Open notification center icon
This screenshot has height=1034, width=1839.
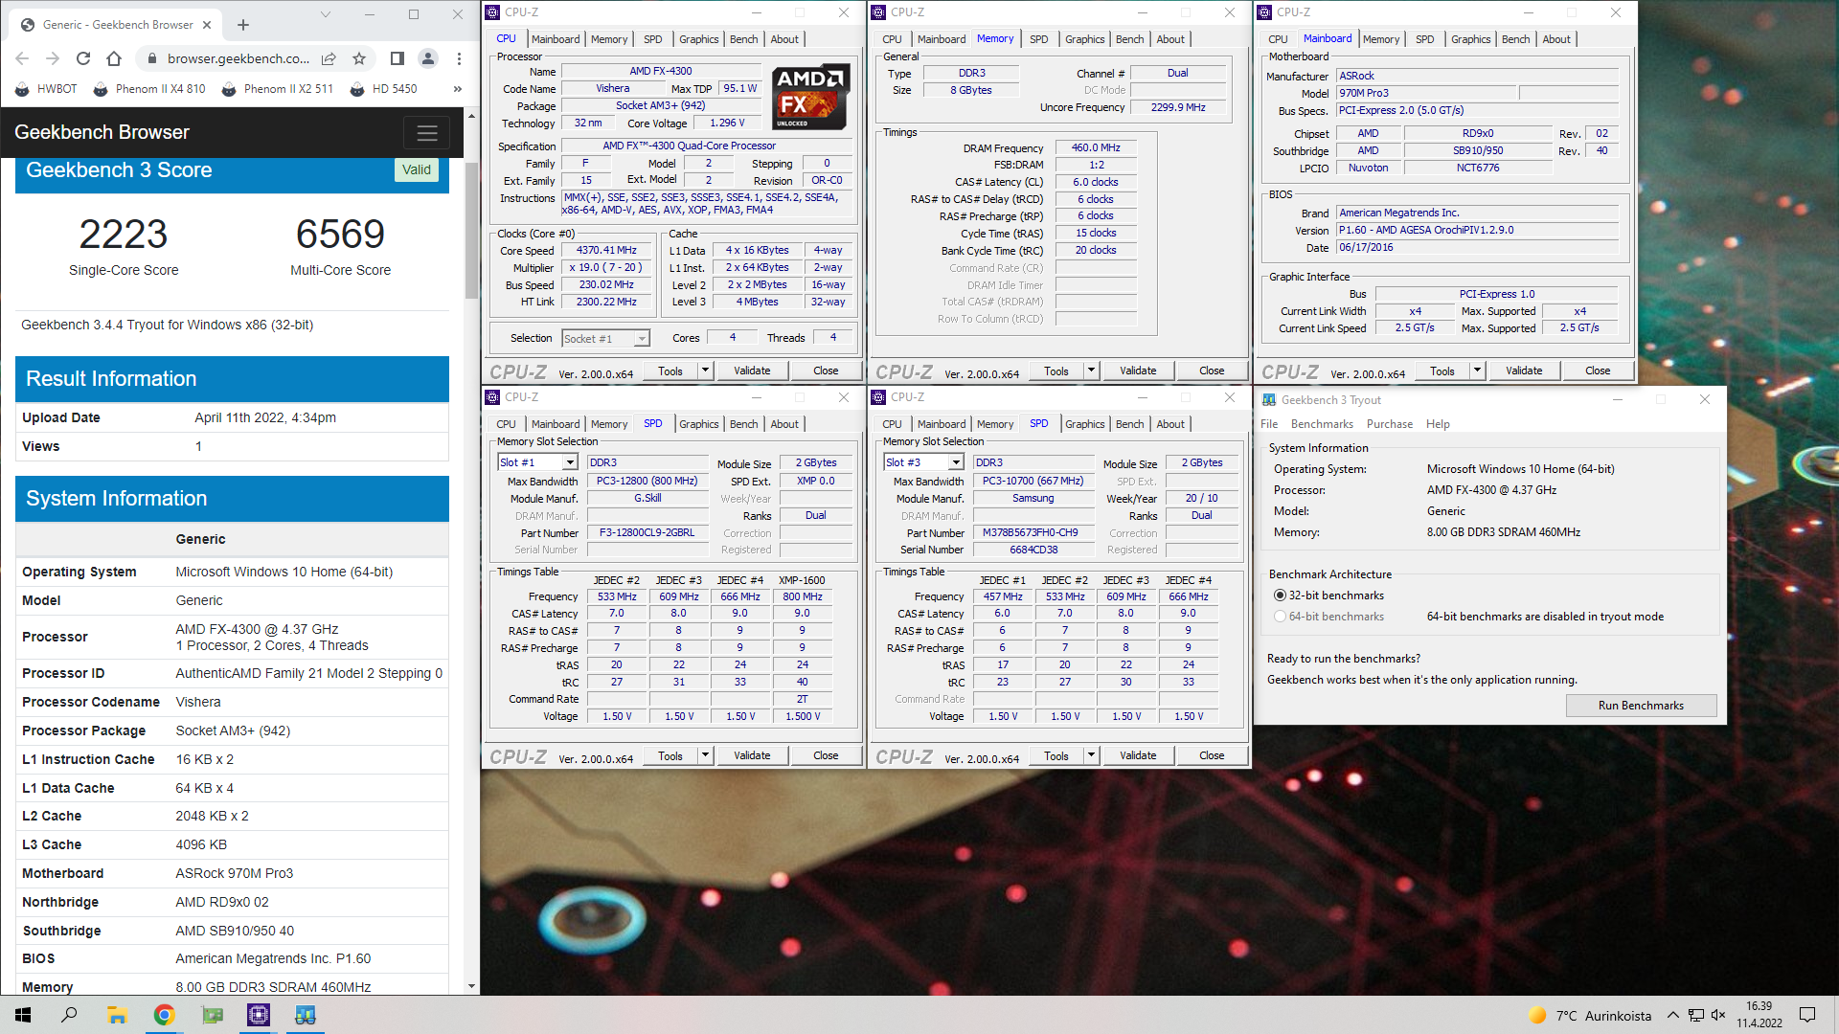coord(1807,1015)
